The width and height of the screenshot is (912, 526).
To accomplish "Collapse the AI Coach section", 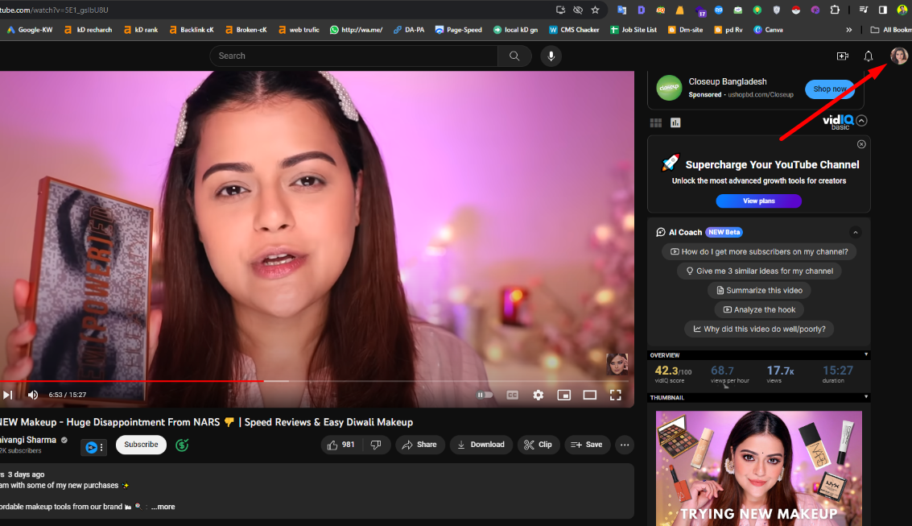I will (x=855, y=232).
